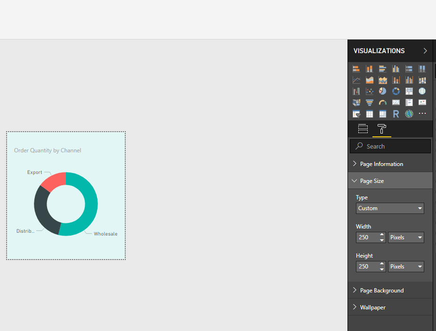Viewport: 436px width, 331px height.
Task: Select the Donut chart visual
Action: point(396,91)
